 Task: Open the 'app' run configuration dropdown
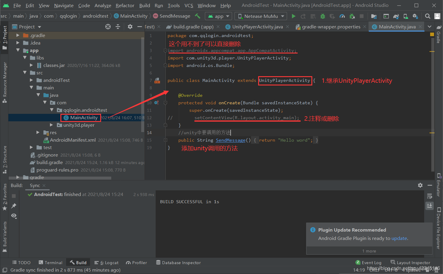(x=218, y=16)
